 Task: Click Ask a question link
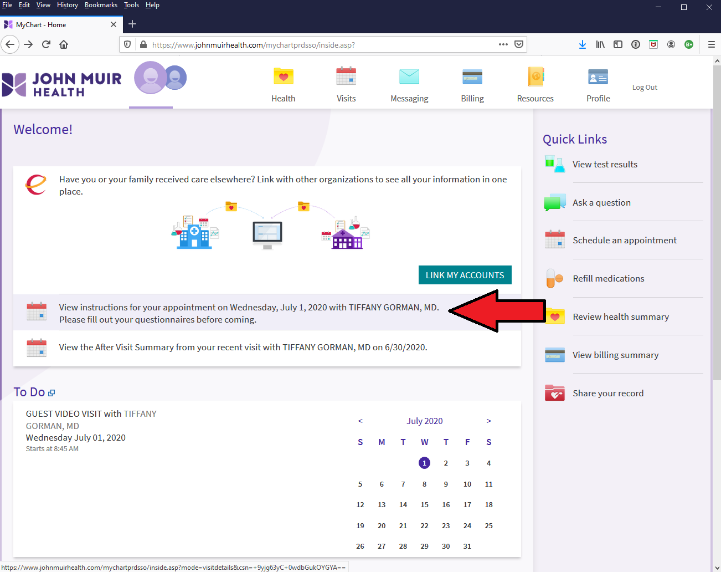tap(601, 202)
